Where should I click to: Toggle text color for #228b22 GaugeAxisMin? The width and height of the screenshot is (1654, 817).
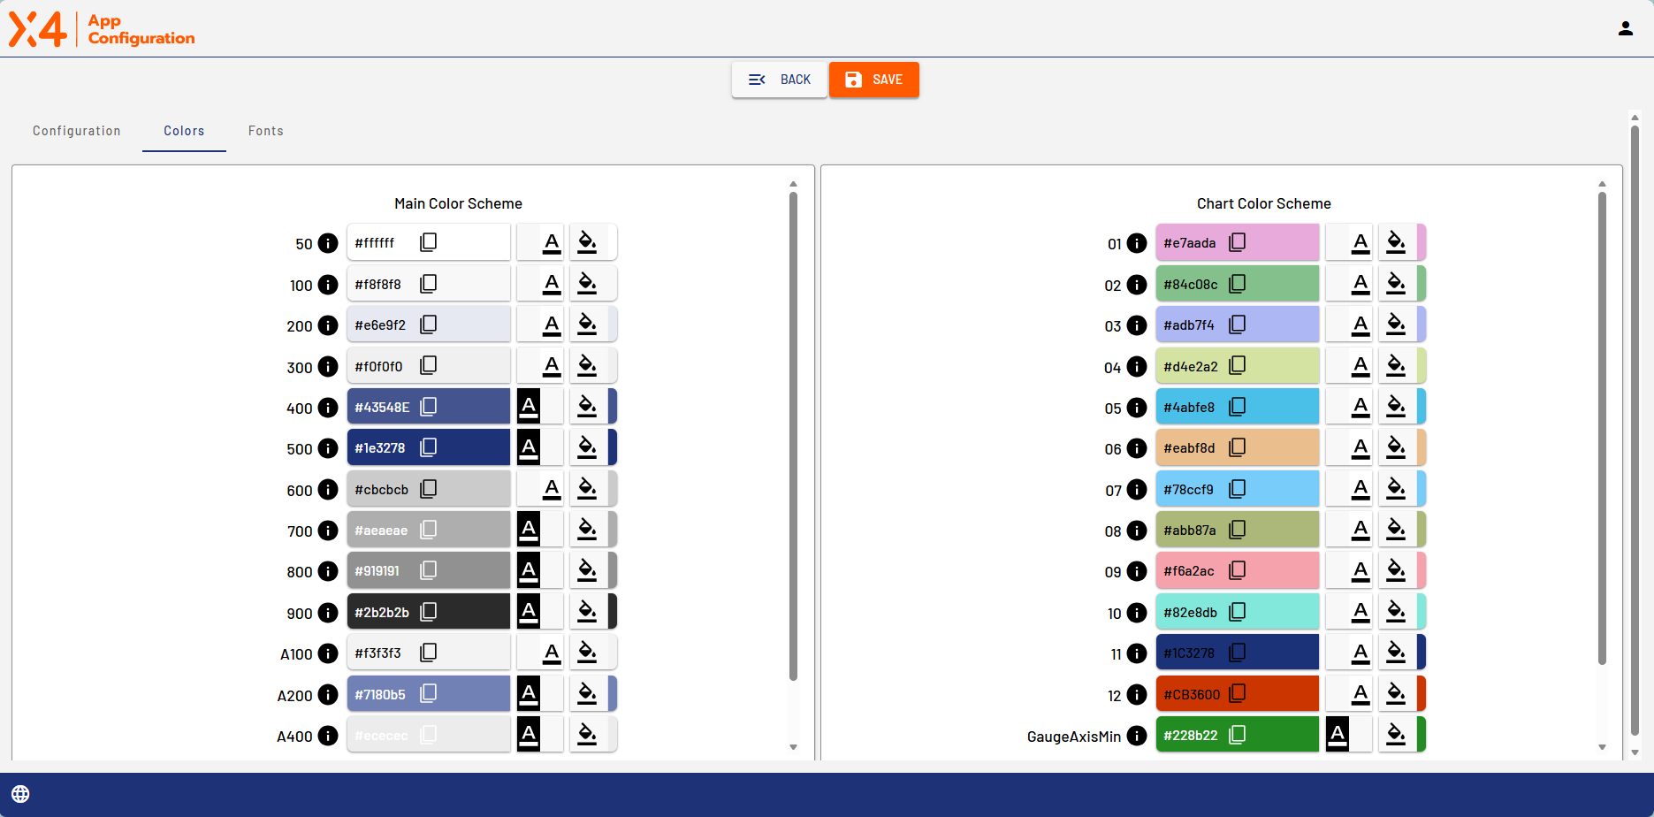point(1338,735)
